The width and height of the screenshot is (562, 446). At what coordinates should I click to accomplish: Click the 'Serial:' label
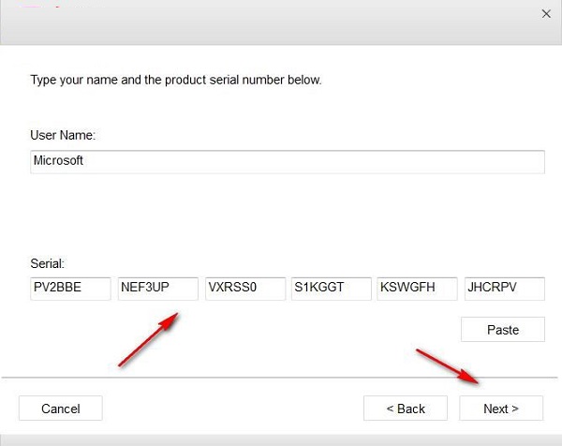tap(48, 263)
